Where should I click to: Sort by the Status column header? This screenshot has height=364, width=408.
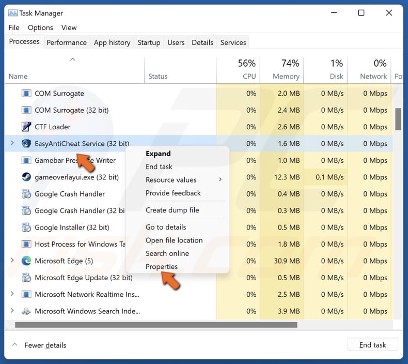point(180,70)
